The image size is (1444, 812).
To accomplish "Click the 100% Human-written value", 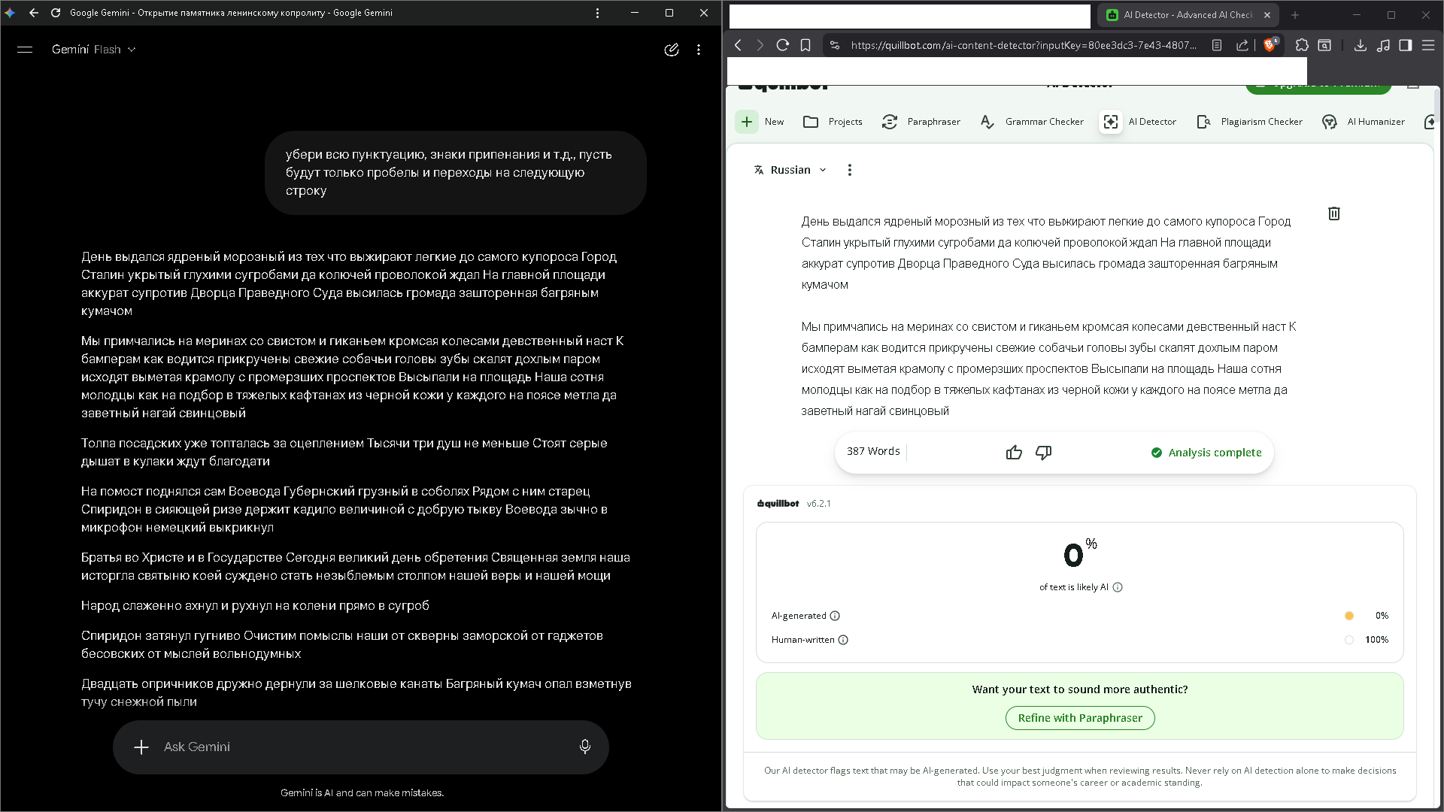I will (1377, 640).
